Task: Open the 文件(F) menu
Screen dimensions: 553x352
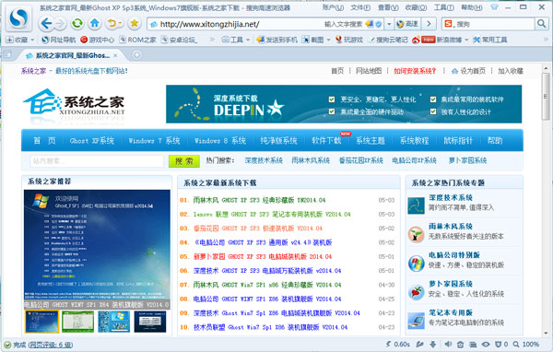Action: point(360,7)
